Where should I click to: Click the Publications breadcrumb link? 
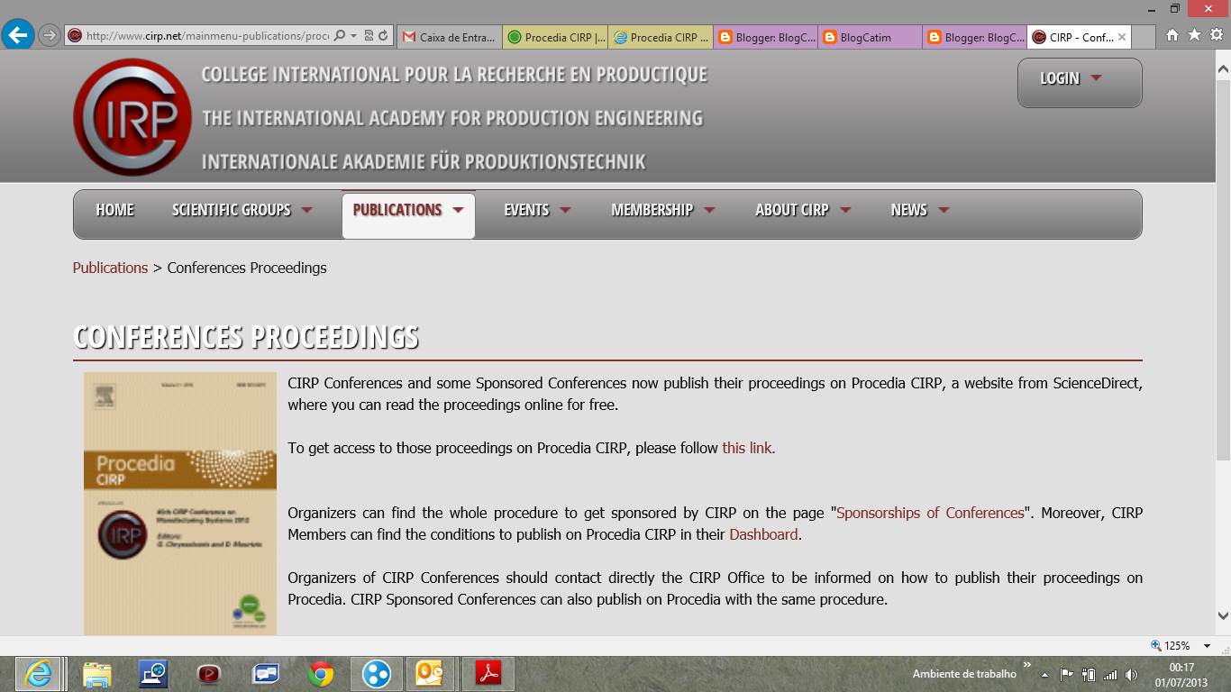point(110,268)
